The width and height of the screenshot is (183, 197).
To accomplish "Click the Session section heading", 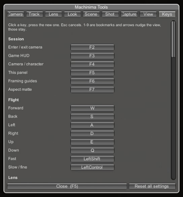I will (x=16, y=39).
